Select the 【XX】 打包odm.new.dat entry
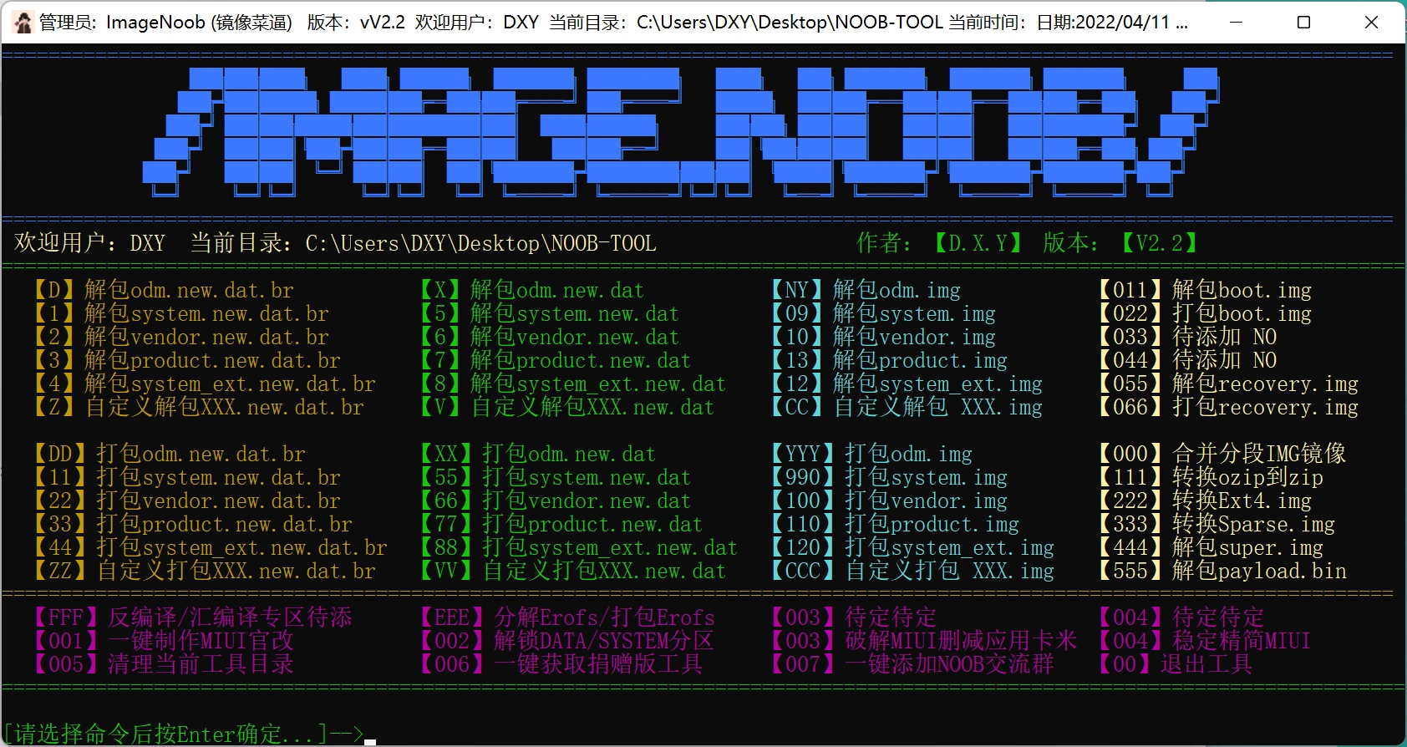Viewport: 1407px width, 747px height. (x=537, y=455)
